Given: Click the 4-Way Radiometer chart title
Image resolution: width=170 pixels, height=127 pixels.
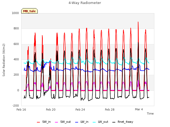Looking at the screenshot, I should [85, 3].
